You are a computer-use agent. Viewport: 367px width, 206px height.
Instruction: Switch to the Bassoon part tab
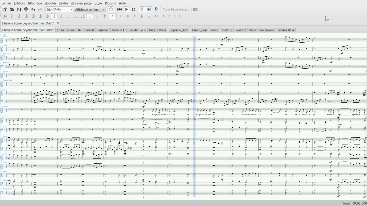(x=103, y=30)
